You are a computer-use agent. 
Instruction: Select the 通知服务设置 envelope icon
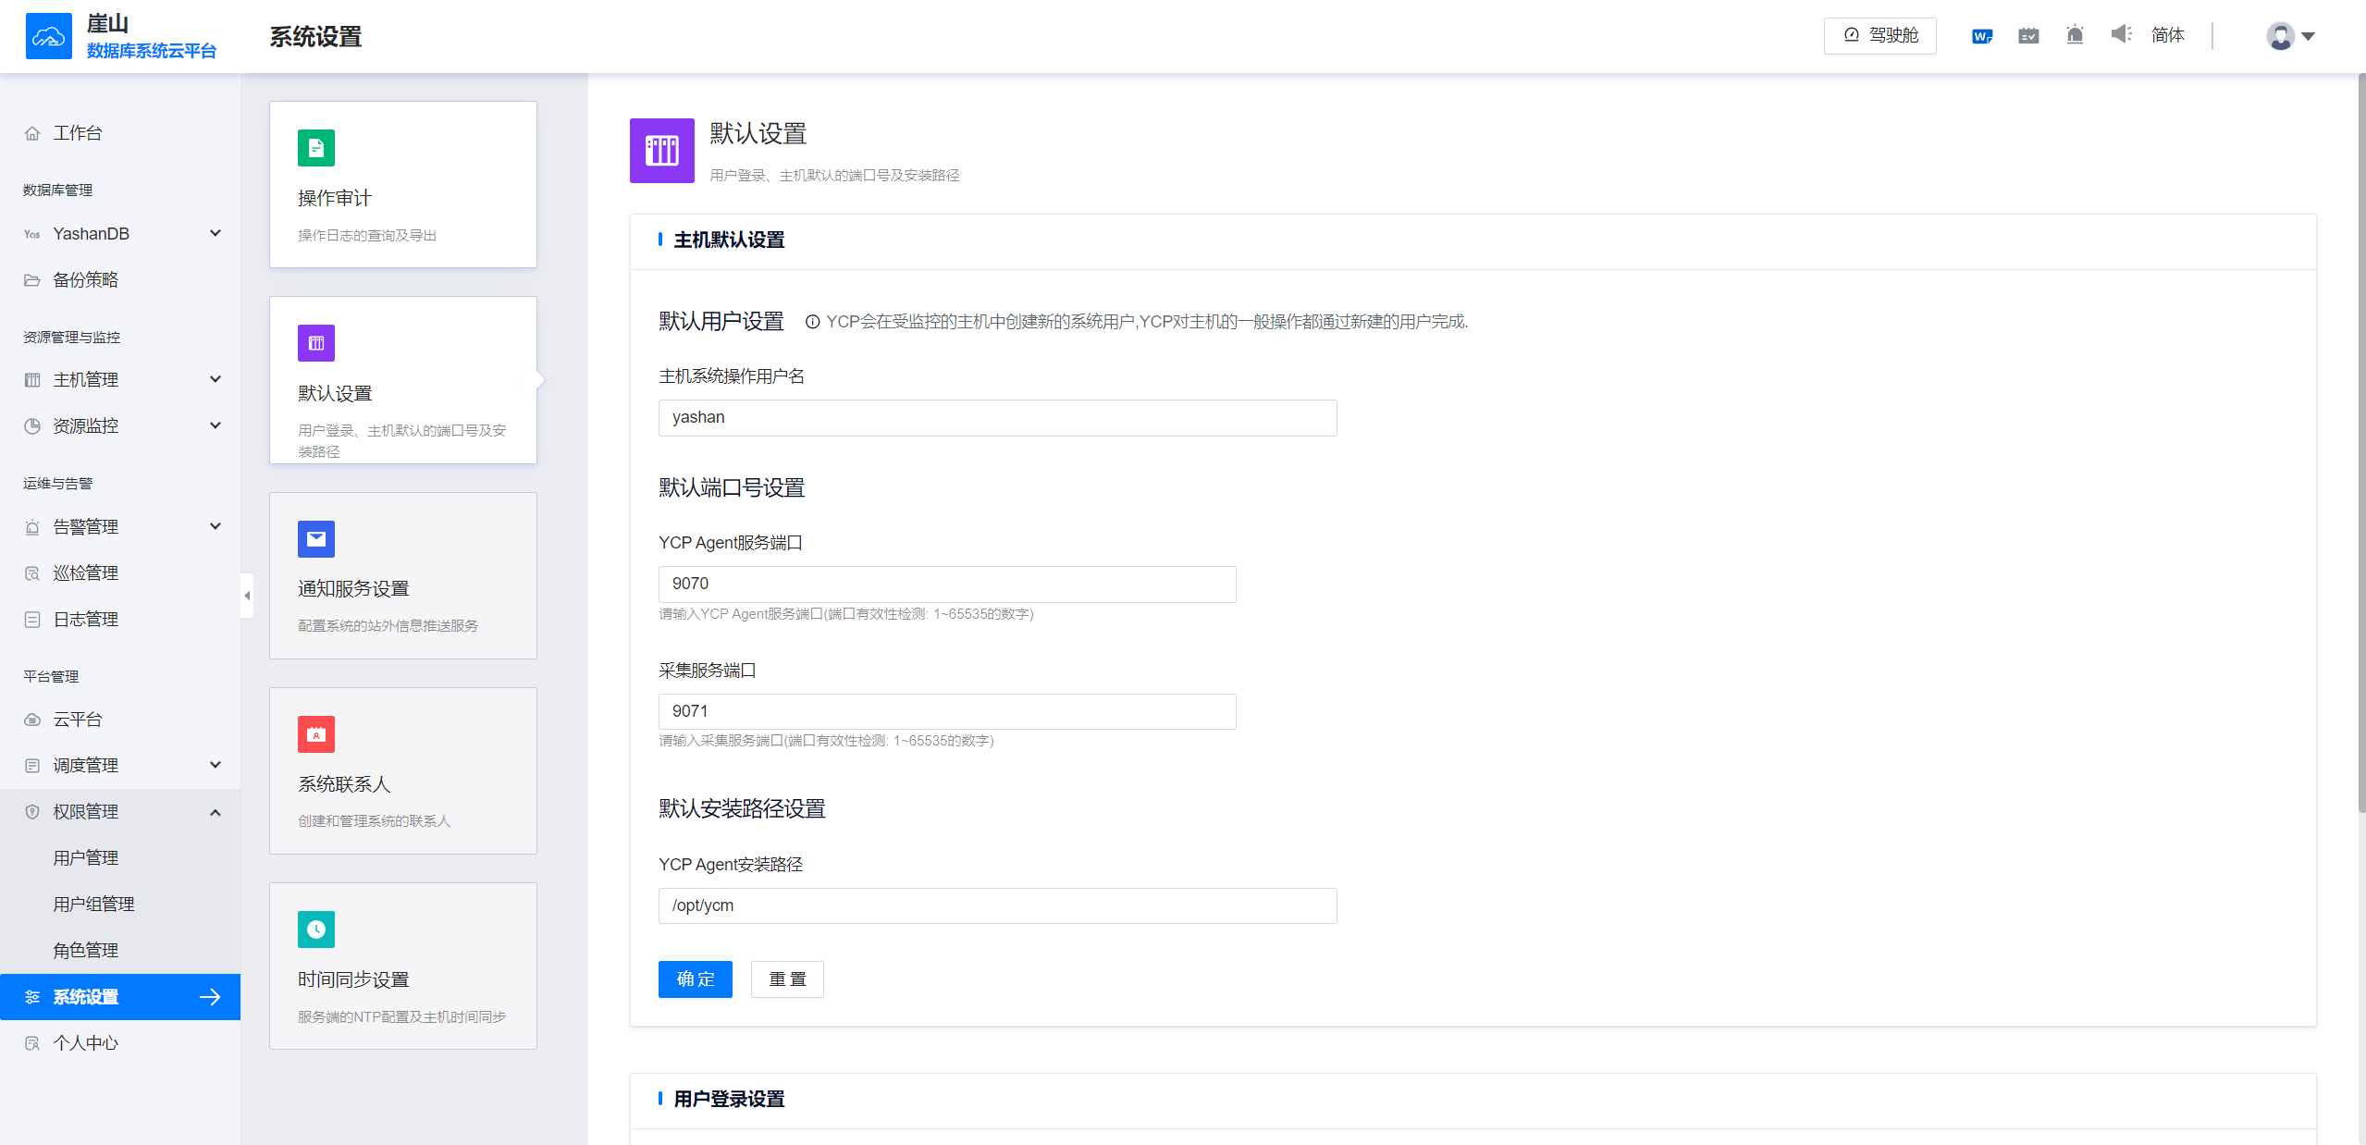[315, 539]
